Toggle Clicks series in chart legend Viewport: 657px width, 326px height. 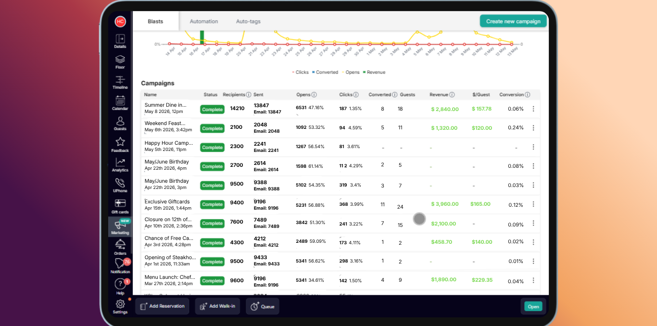tap(300, 72)
